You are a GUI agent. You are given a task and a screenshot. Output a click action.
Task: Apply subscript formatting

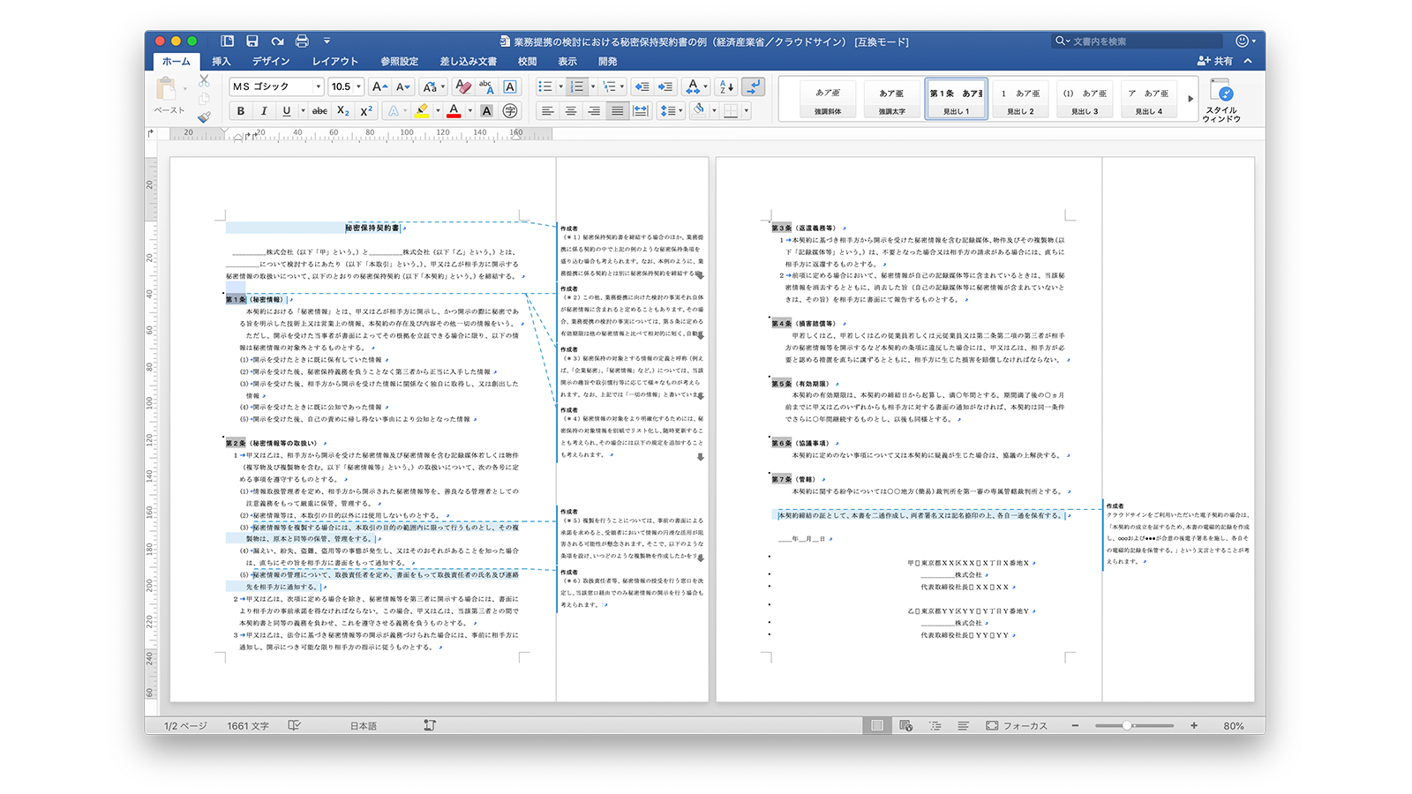coord(343,110)
